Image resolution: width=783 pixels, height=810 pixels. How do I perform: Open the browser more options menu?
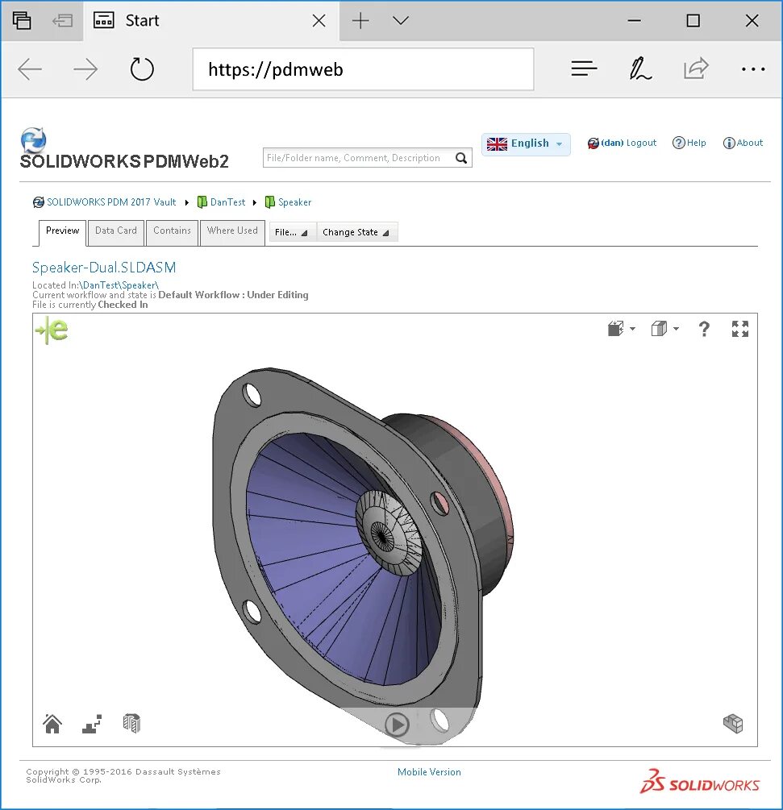(753, 69)
